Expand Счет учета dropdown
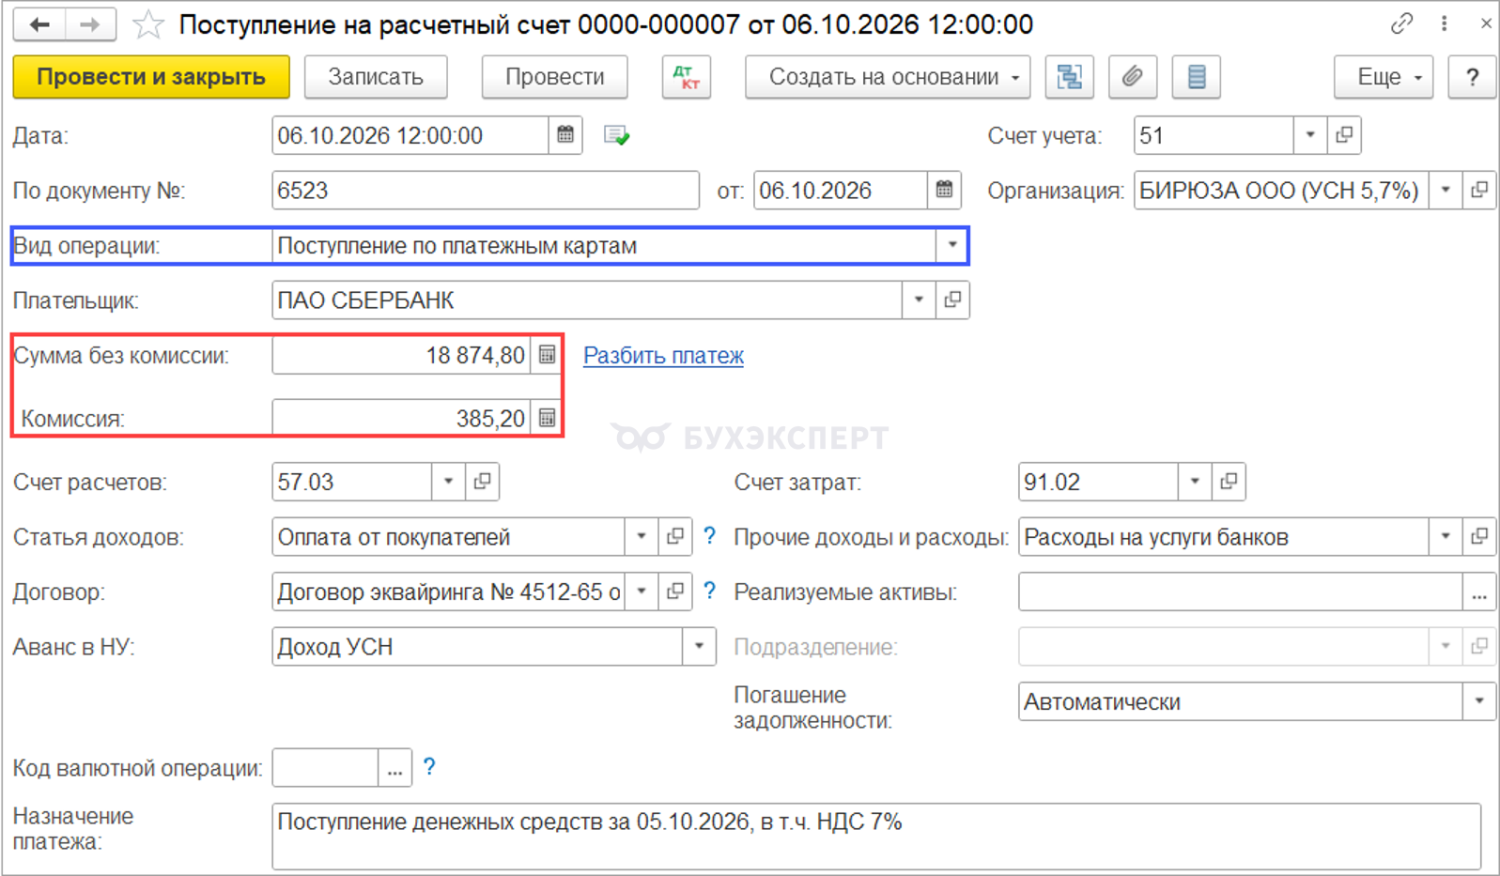1500x876 pixels. [x=1310, y=135]
